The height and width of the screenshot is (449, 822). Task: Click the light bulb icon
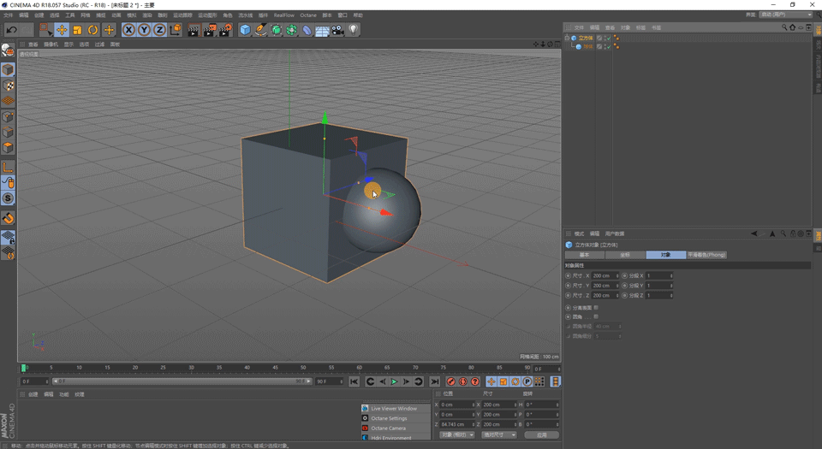click(x=354, y=30)
